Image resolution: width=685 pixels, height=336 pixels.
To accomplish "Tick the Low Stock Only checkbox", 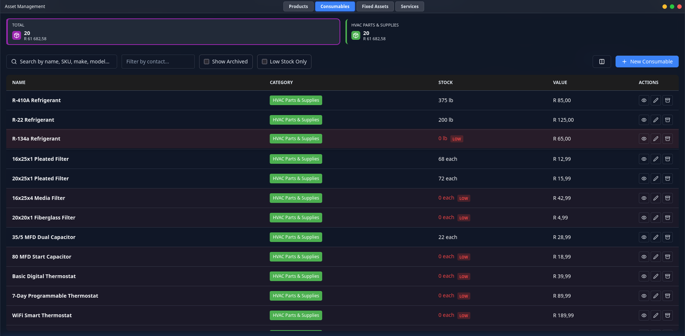I will tap(265, 62).
